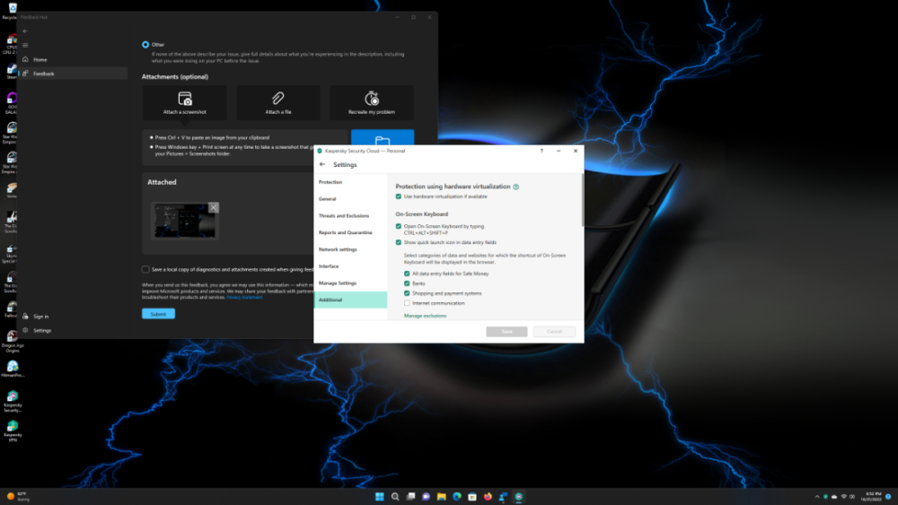Open Task View on taskbar
Screen dimensions: 898x505
coord(410,496)
